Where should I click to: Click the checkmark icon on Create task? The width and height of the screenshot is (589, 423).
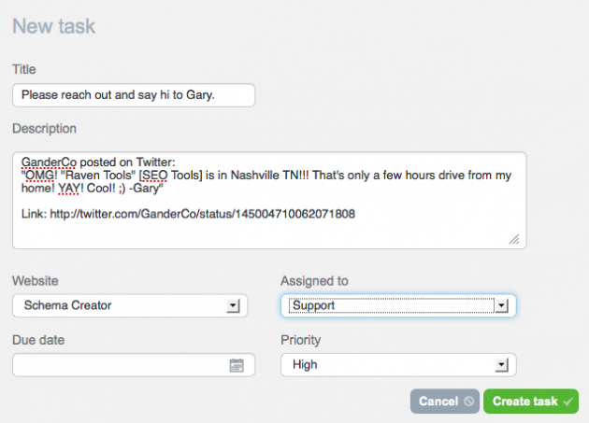click(x=568, y=402)
